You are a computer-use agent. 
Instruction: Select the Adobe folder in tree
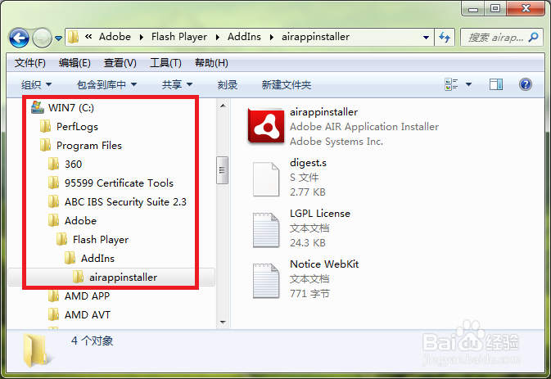point(80,220)
